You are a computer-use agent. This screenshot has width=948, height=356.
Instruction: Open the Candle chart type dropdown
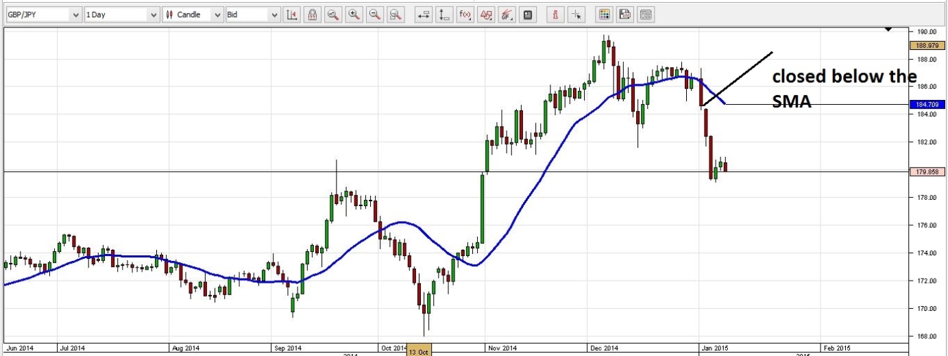[194, 14]
